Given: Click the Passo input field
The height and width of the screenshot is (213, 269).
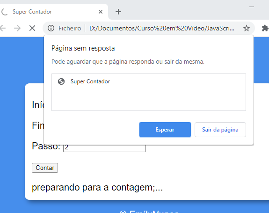Looking at the screenshot, I should [x=104, y=148].
